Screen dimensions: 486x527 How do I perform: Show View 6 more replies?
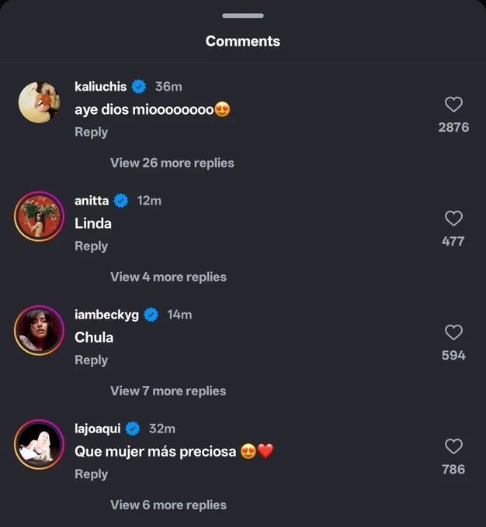[168, 505]
